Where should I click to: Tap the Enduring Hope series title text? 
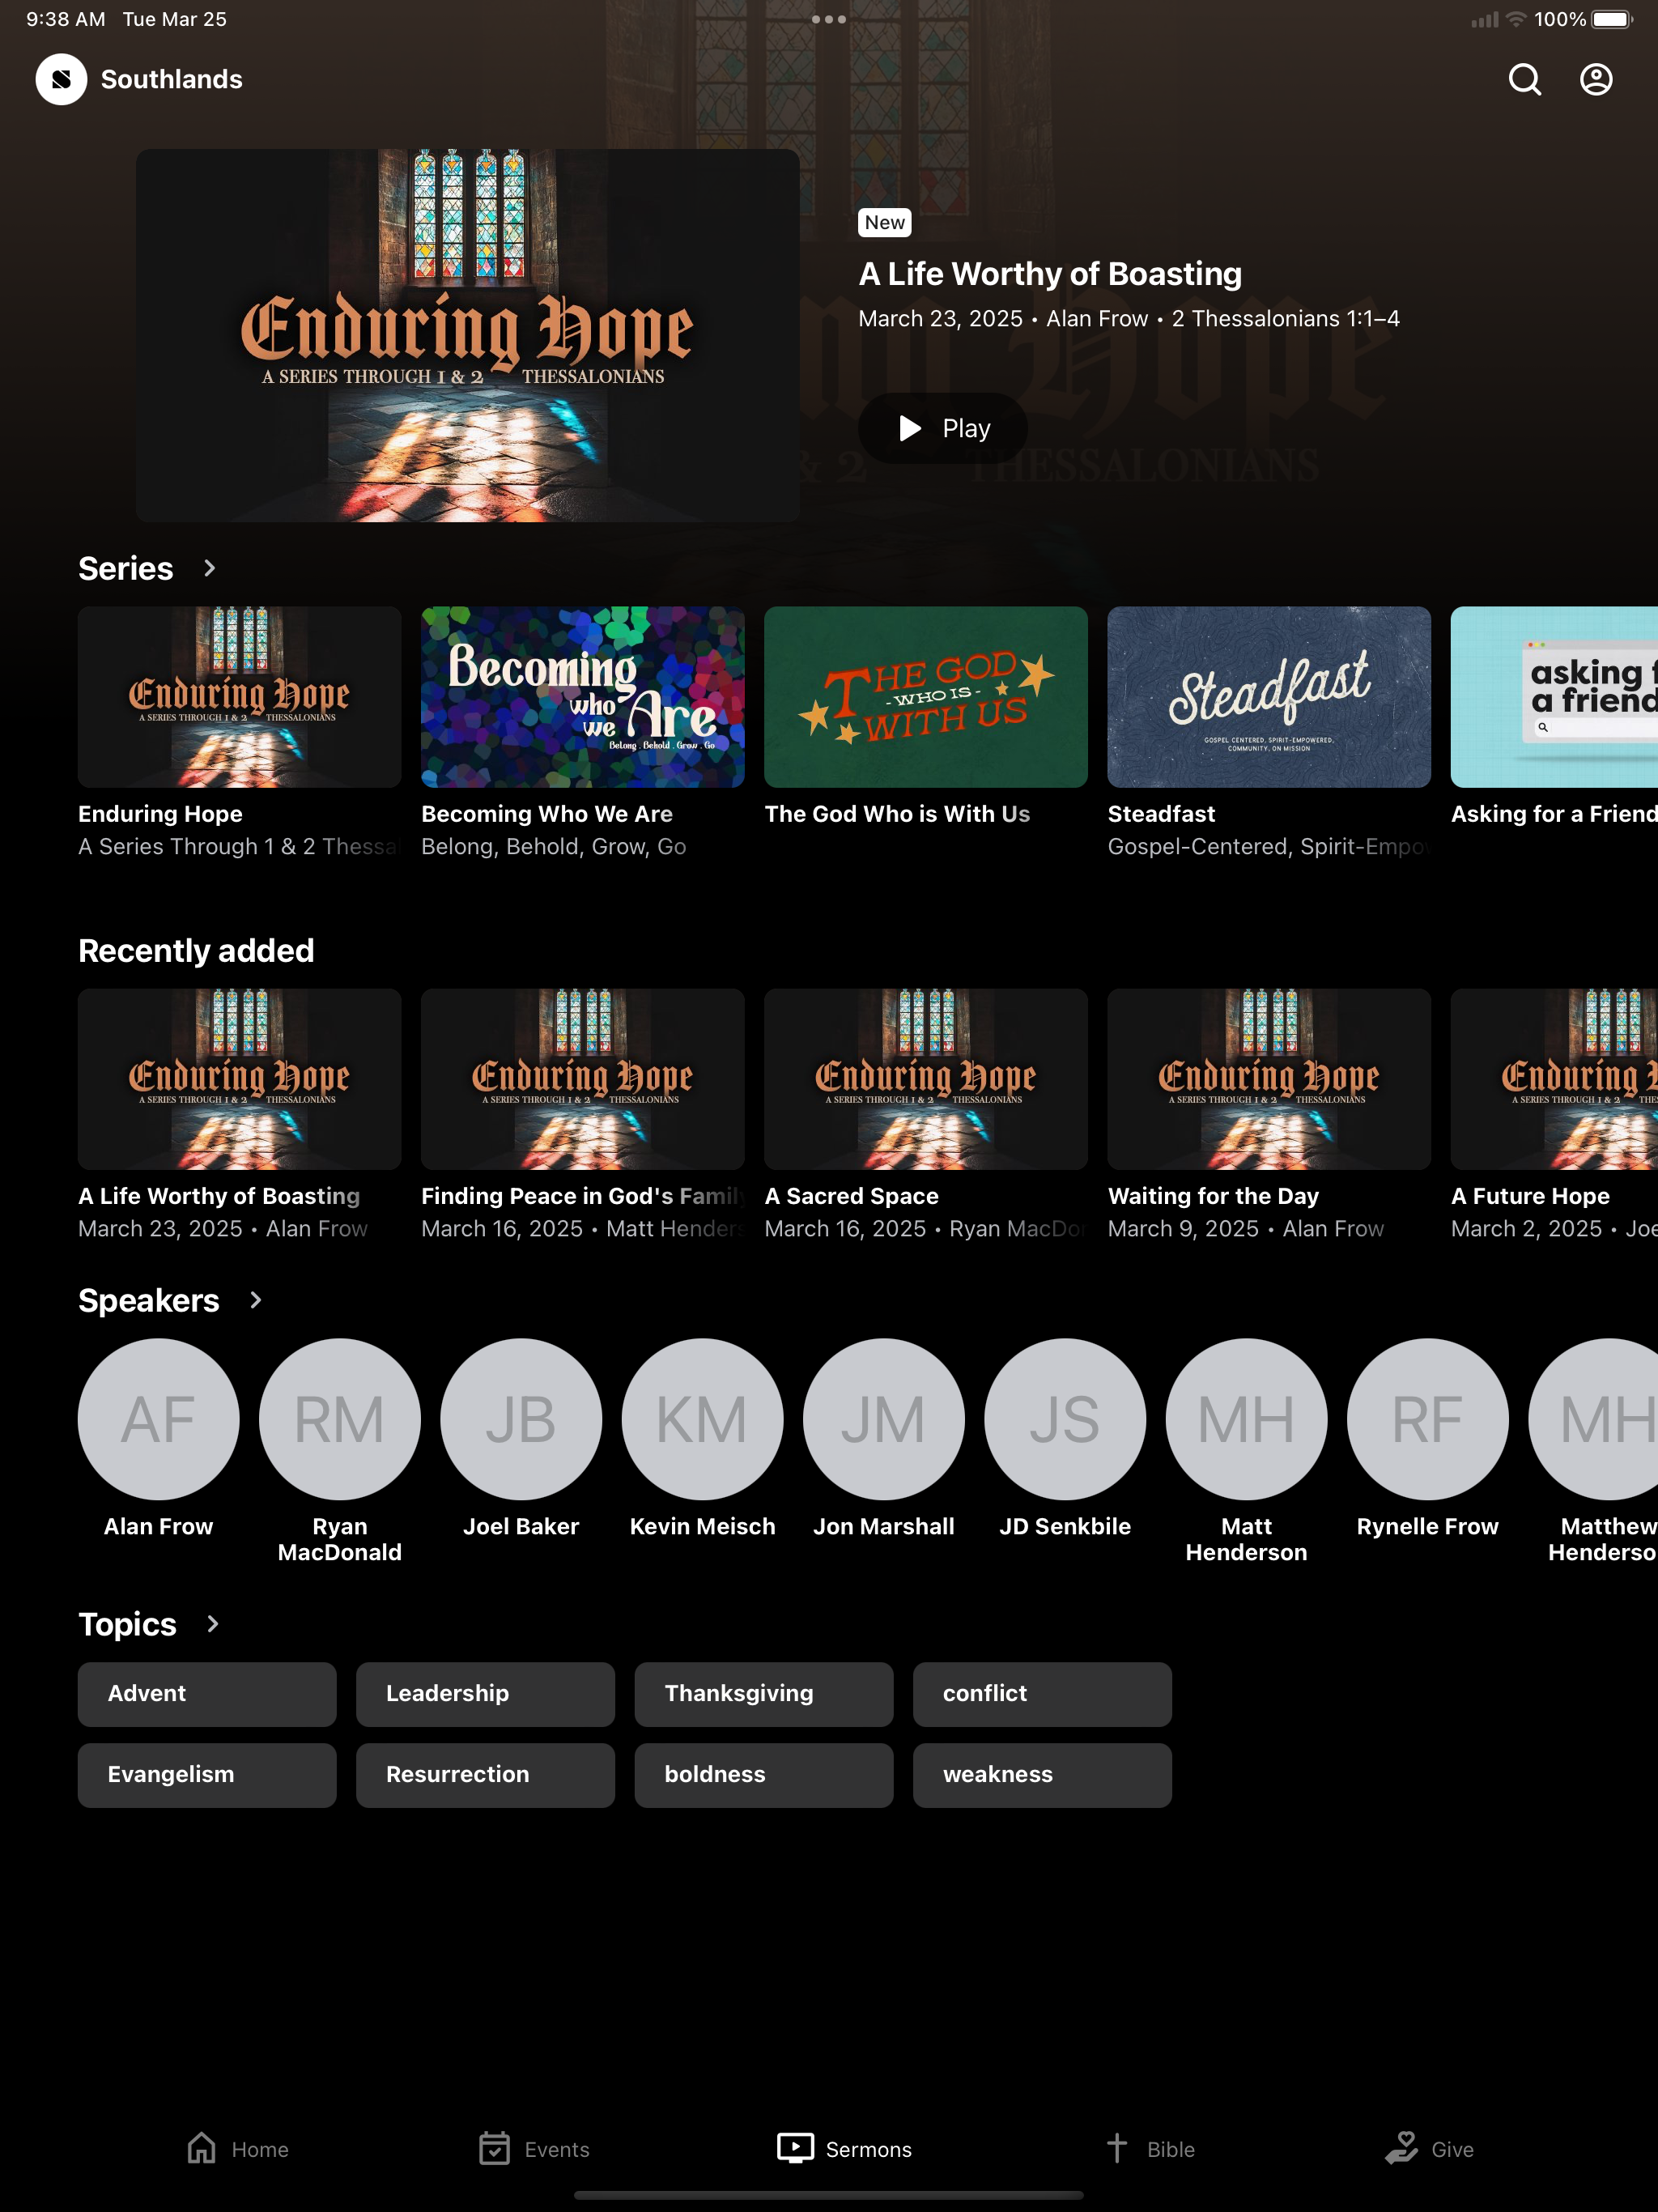click(160, 814)
